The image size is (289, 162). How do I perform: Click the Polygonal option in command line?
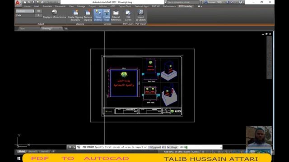155,147
